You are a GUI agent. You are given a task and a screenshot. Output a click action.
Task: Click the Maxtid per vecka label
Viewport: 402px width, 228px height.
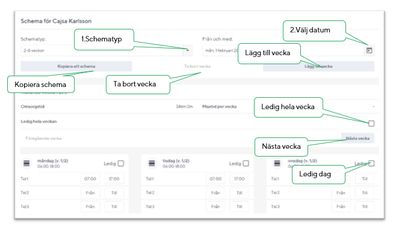point(220,106)
